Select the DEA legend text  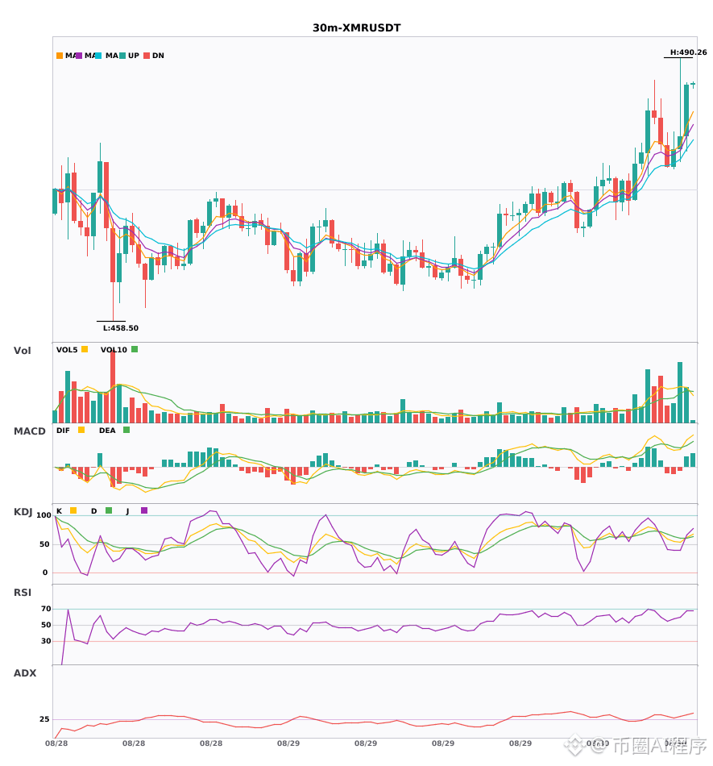click(x=107, y=431)
